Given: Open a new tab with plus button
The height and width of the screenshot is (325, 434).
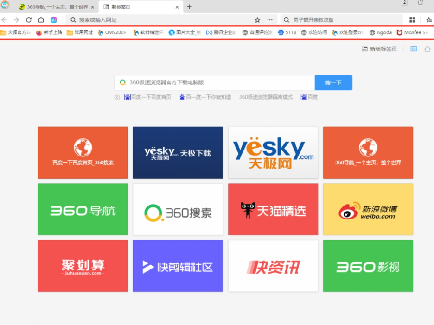Looking at the screenshot, I should click(189, 7).
